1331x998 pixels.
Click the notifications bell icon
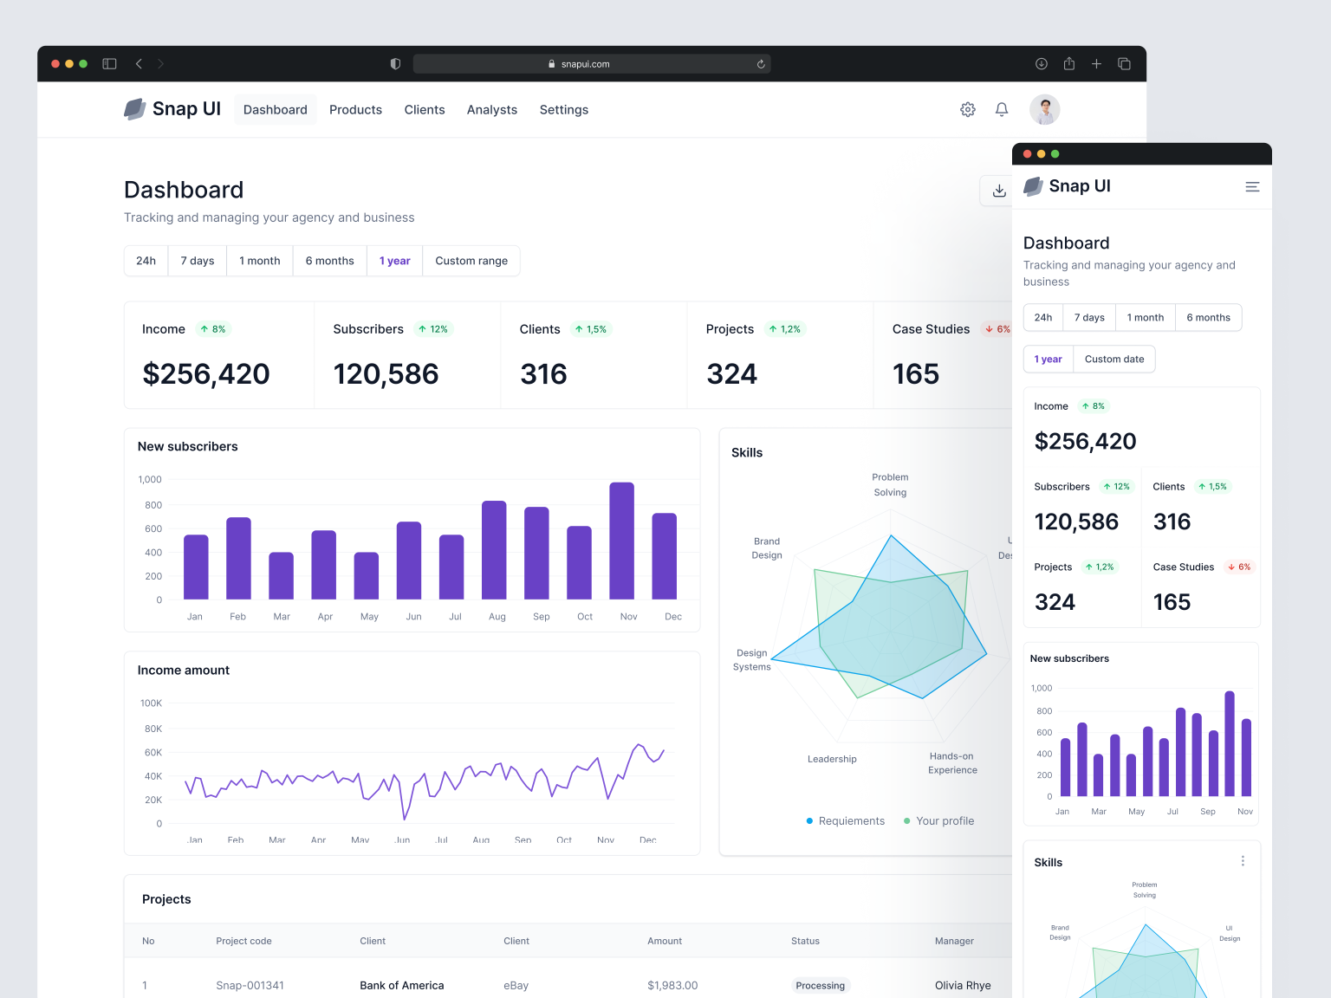click(x=1002, y=109)
